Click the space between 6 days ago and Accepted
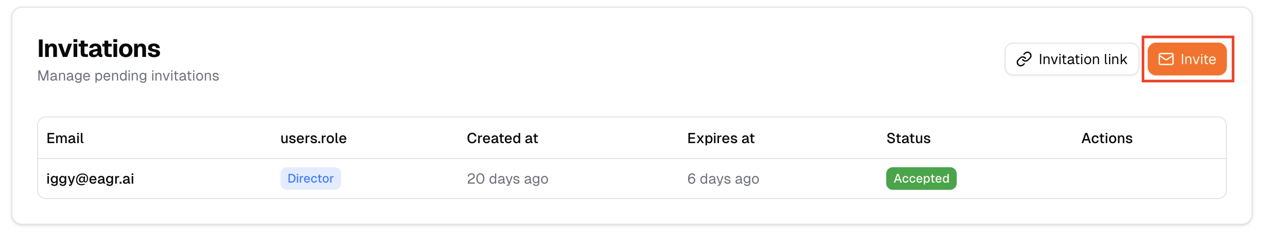Screen dimensions: 1266x237 [x=822, y=179]
